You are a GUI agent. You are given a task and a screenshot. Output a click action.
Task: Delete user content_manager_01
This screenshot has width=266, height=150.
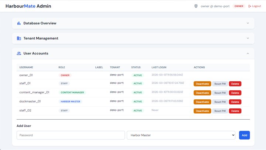pyautogui.click(x=235, y=93)
